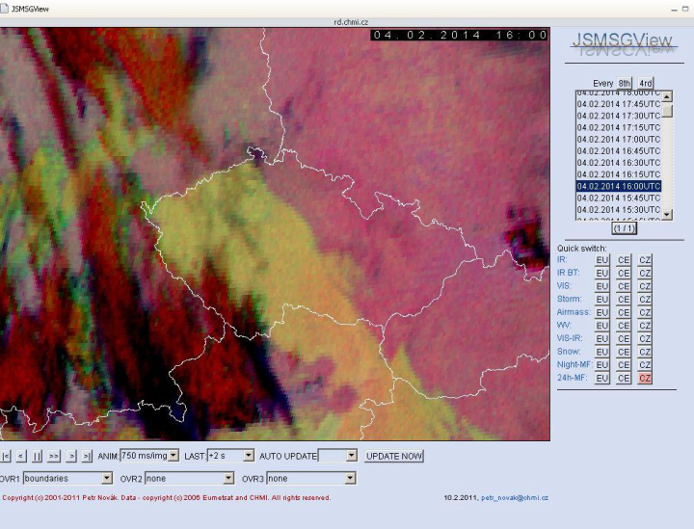Image resolution: width=694 pixels, height=529 pixels.
Task: Switch to IR BT EU view
Action: [601, 274]
